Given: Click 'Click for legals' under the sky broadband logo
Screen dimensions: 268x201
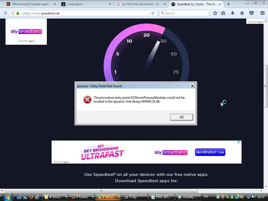Looking at the screenshot, I should (26, 41).
